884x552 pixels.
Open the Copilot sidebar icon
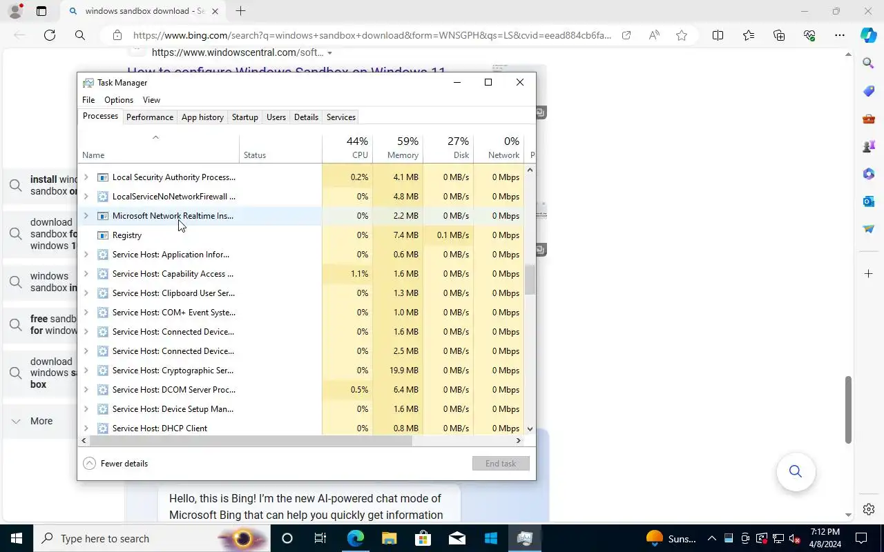click(x=869, y=35)
